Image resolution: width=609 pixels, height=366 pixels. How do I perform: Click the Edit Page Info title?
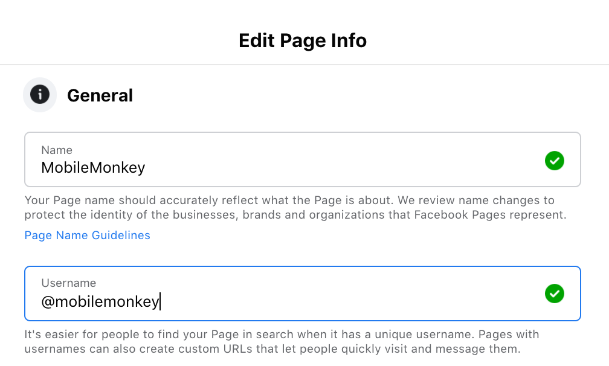pyautogui.click(x=303, y=40)
